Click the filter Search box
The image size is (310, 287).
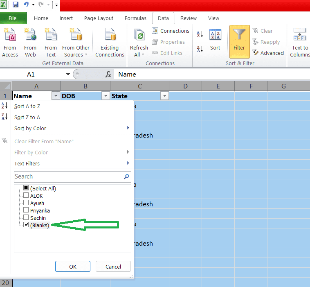(69, 176)
